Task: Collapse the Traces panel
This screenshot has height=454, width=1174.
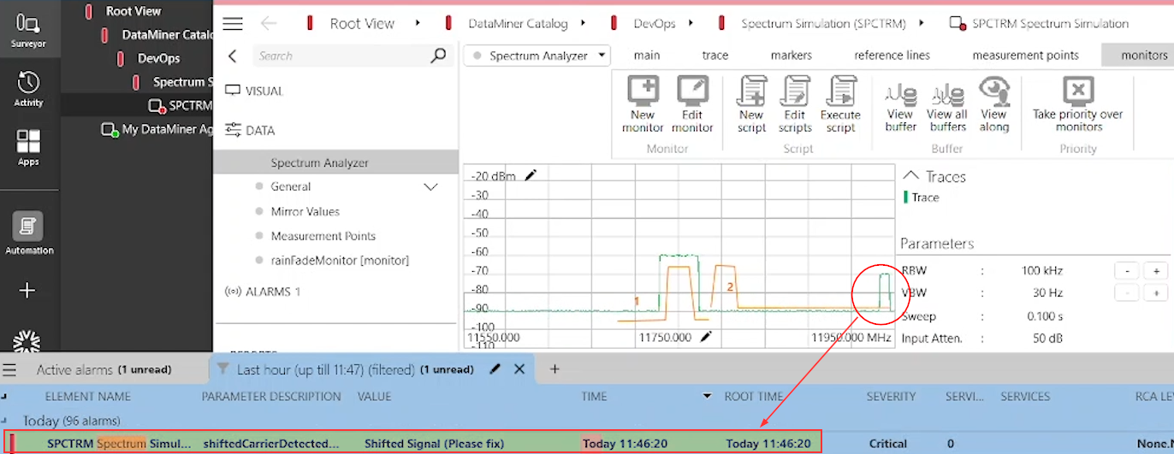Action: [910, 176]
